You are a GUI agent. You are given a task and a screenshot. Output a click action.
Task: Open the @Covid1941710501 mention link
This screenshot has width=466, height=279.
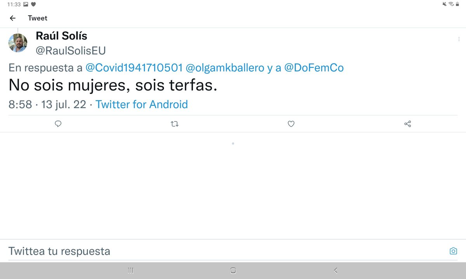coord(134,68)
